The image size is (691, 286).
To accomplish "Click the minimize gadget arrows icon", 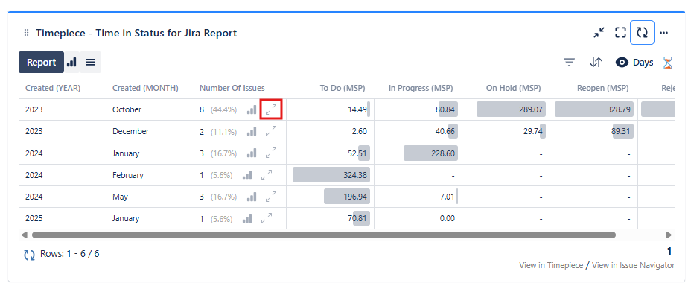I will pos(599,33).
